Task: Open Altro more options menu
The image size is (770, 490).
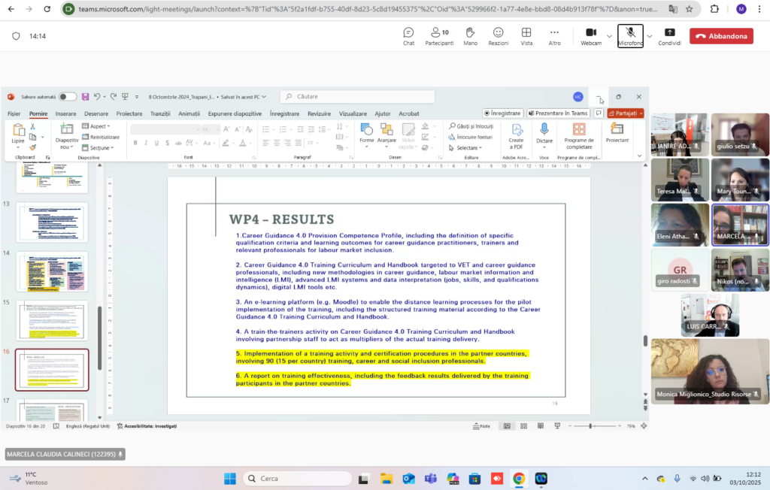Action: pyautogui.click(x=554, y=36)
